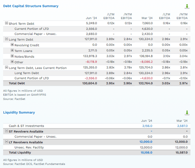Collapse the ST Revolvers Available section
The image size is (195, 168).
[6, 131]
